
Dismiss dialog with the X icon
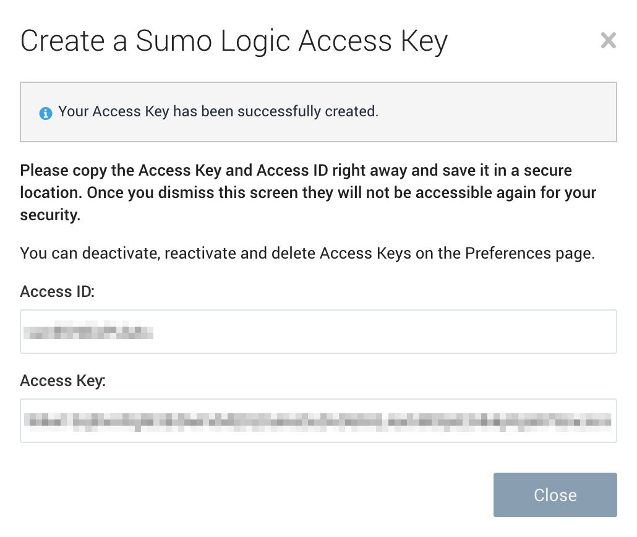coord(609,41)
